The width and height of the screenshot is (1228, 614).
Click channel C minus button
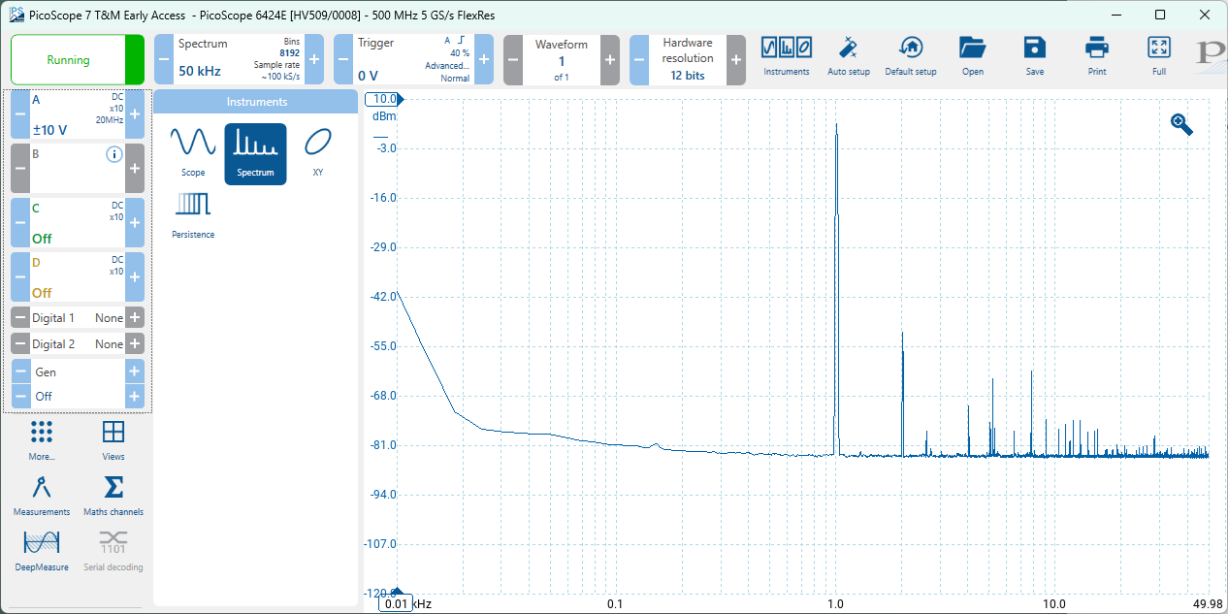[20, 222]
